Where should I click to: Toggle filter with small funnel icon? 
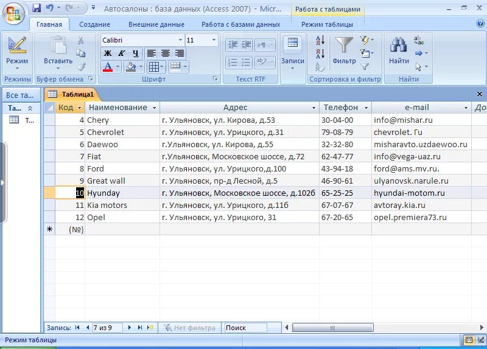[365, 67]
